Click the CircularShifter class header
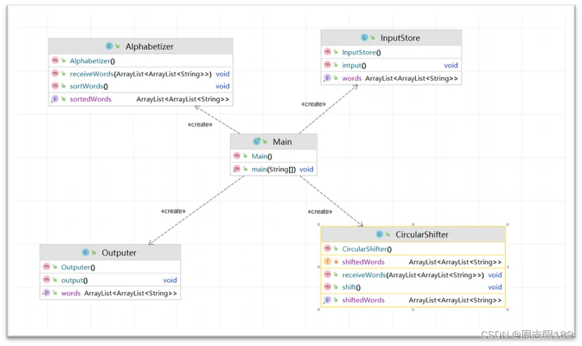The height and width of the screenshot is (346, 582). tap(413, 234)
